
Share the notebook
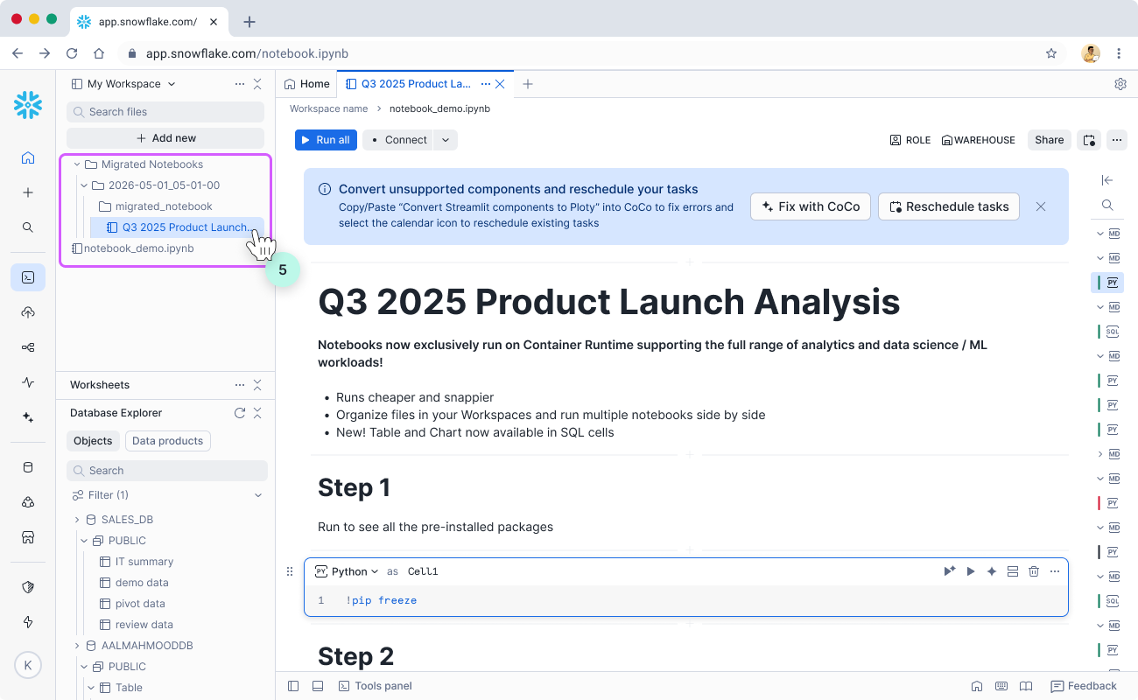click(x=1050, y=140)
